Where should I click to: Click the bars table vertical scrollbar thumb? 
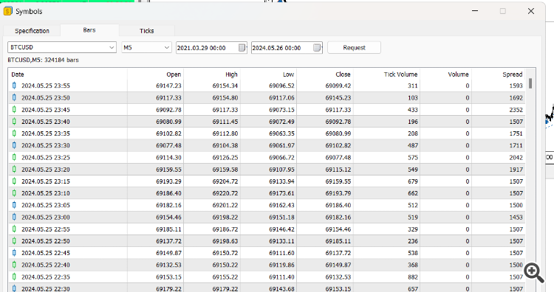click(530, 83)
